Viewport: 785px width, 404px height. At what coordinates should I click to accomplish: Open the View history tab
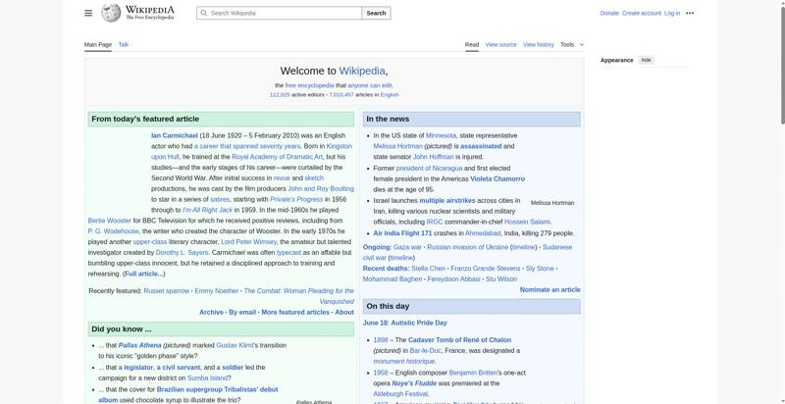(x=538, y=44)
